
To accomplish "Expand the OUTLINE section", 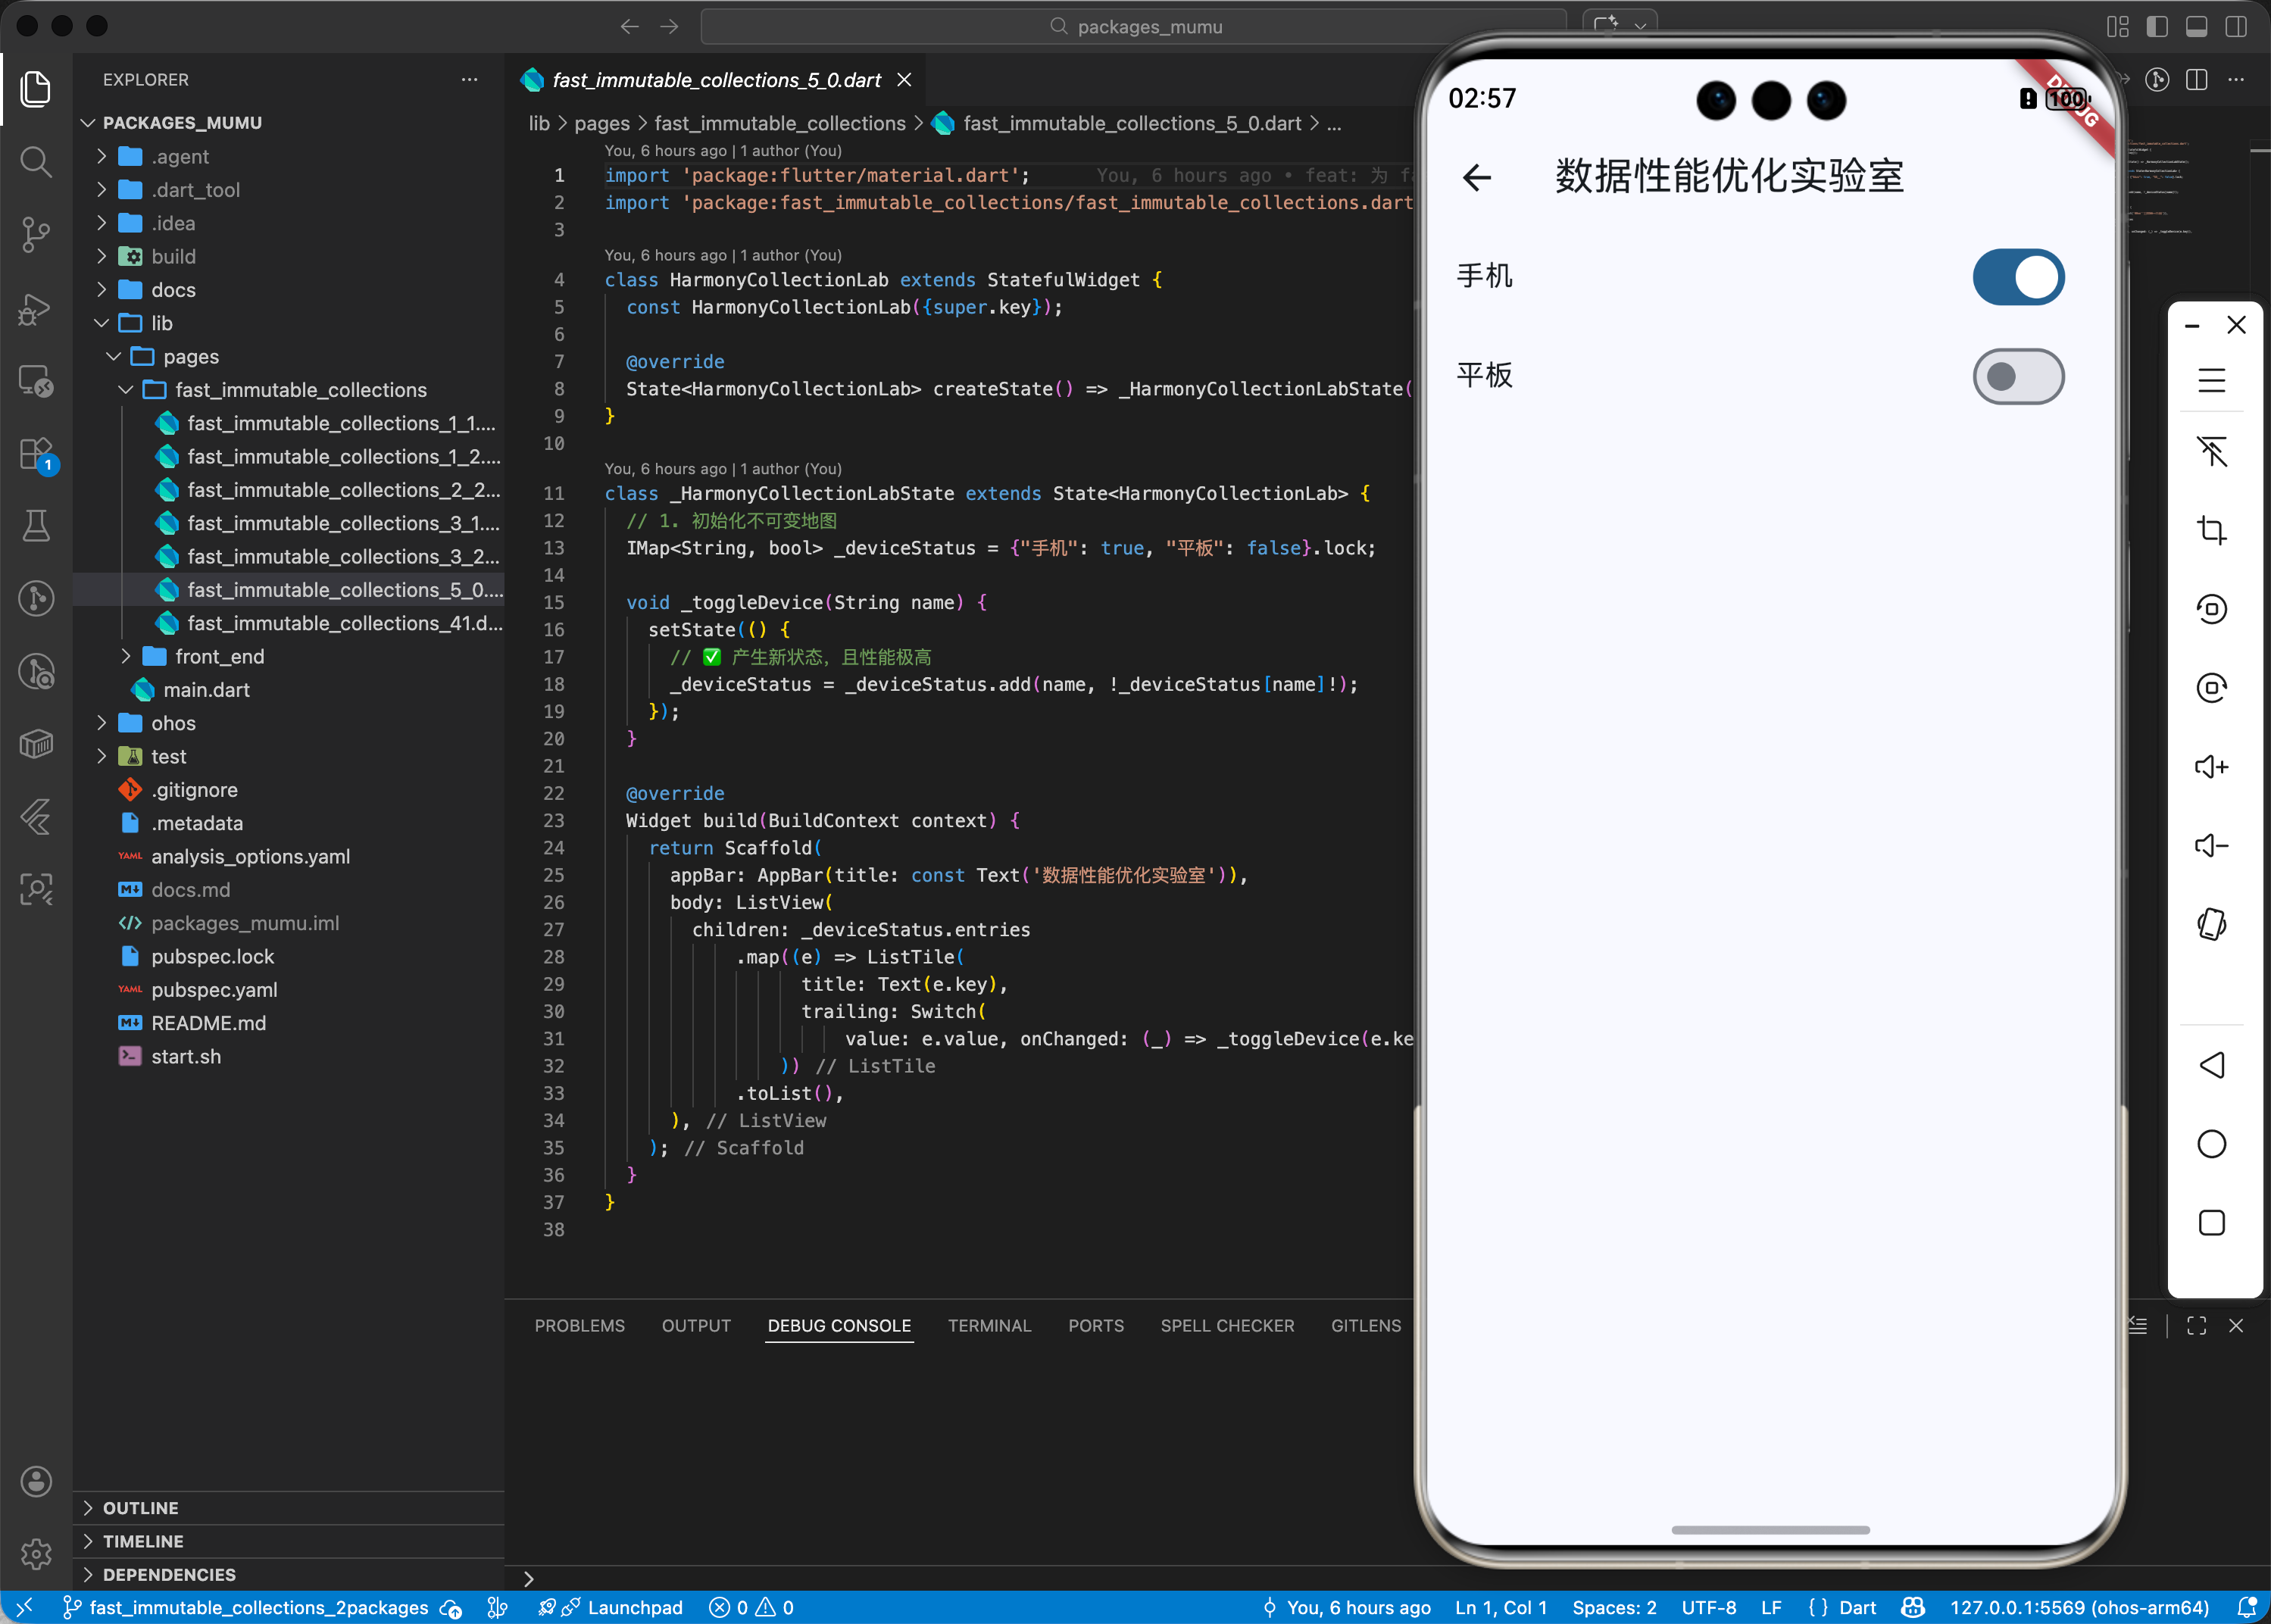I will [140, 1508].
